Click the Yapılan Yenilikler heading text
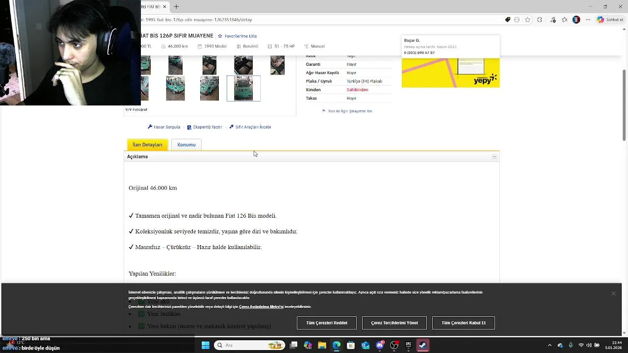This screenshot has height=353, width=628. tap(152, 274)
